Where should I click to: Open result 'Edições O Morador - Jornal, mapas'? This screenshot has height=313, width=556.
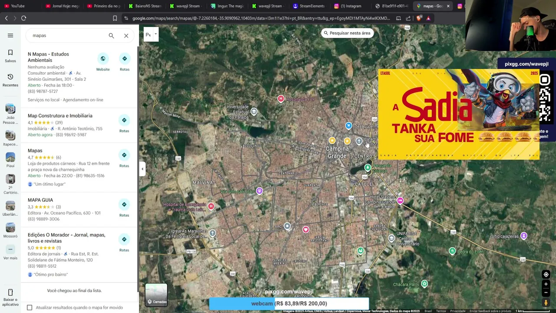pos(66,238)
